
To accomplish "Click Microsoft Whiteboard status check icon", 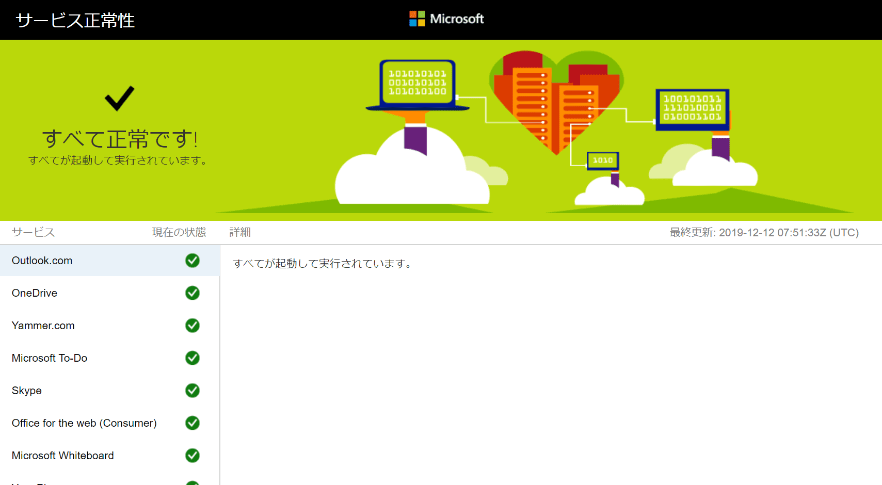I will (193, 456).
